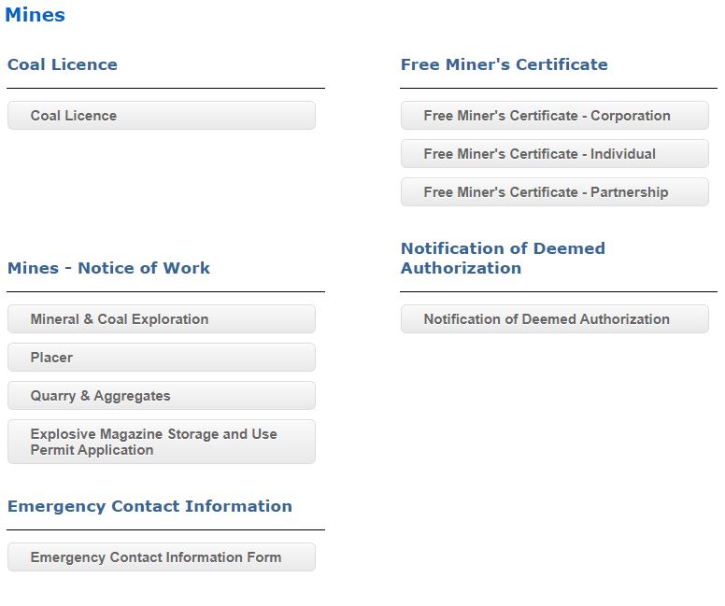
Task: Click the word Partnership in certificate button
Action: 630,192
